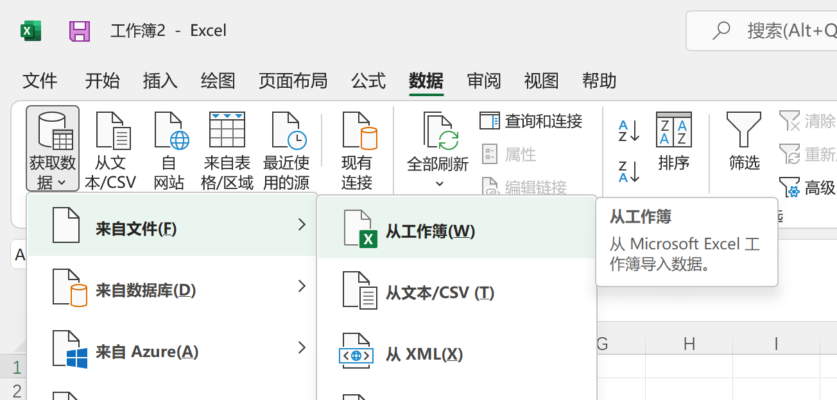Open 高级 filter options
Viewport: 837px width, 400px height.
pyautogui.click(x=807, y=187)
